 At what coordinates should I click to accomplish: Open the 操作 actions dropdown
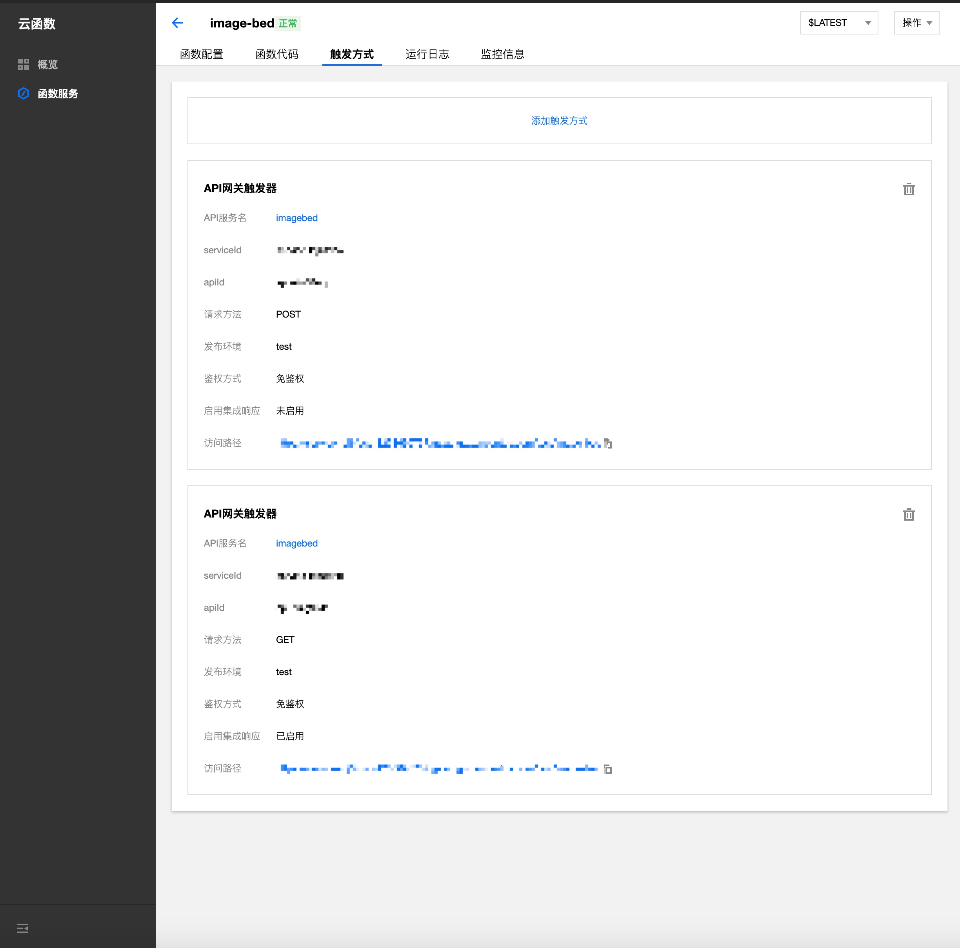coord(916,23)
